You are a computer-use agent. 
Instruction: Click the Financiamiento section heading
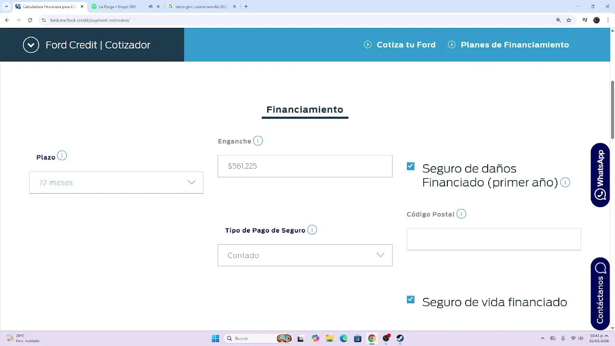tap(305, 110)
